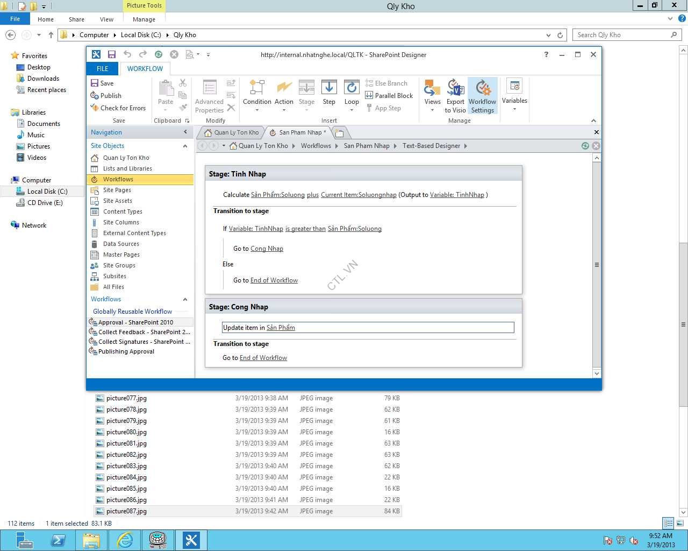Viewport: 688px width, 551px height.
Task: Select picture087.jpg in the file list
Action: [x=126, y=511]
